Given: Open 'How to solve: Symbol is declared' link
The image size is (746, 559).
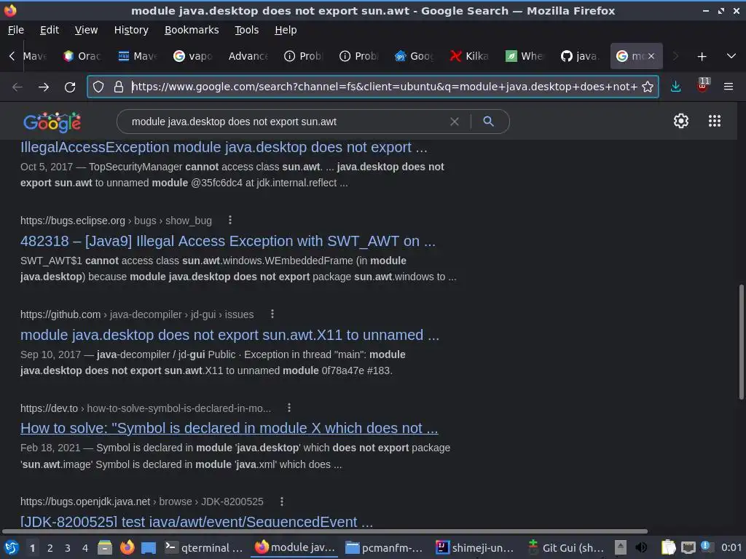Looking at the screenshot, I should pos(229,428).
